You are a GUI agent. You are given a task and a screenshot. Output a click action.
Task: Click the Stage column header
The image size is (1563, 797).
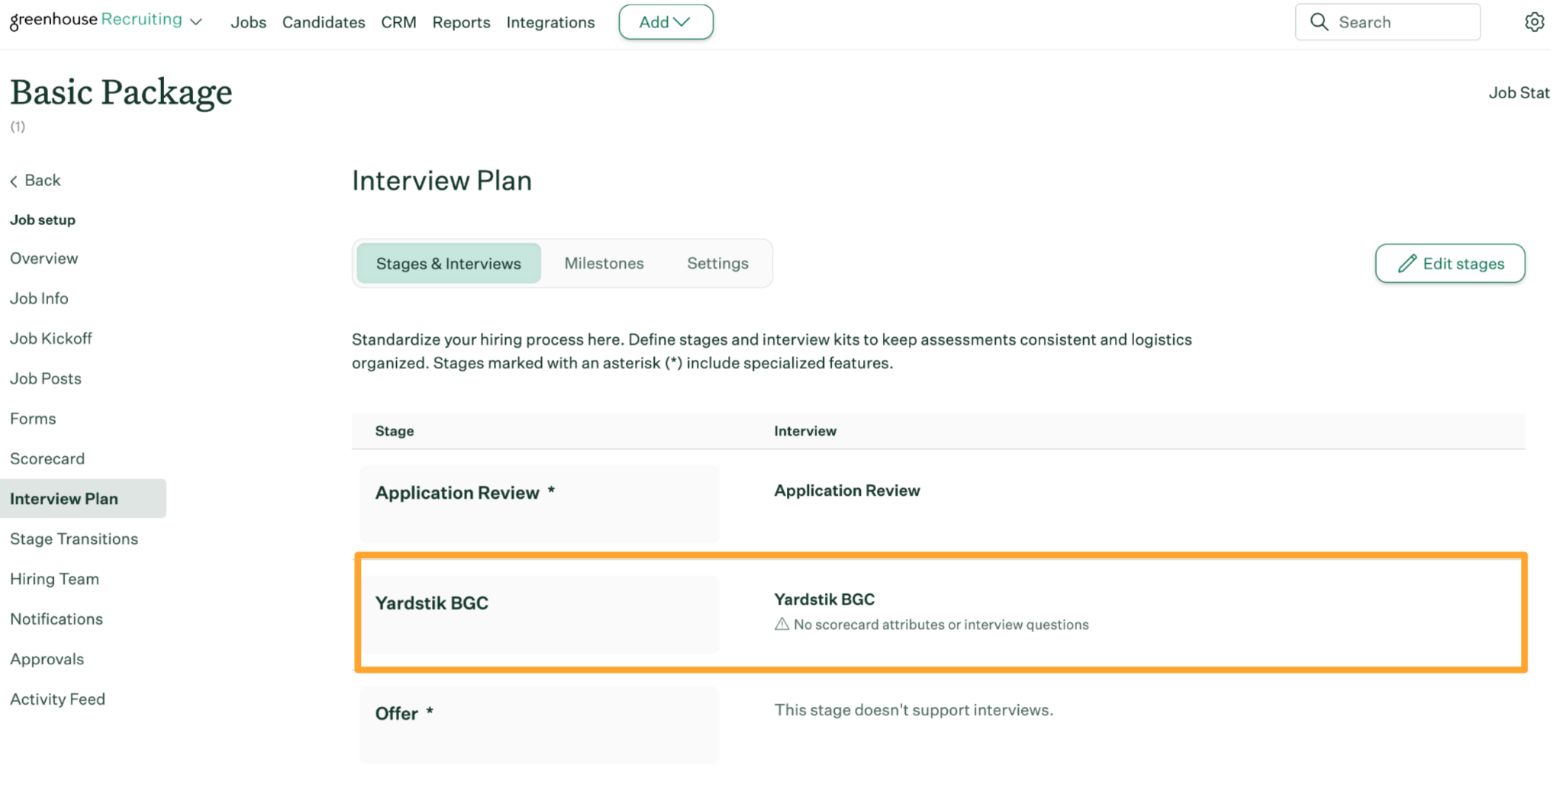[x=395, y=431]
